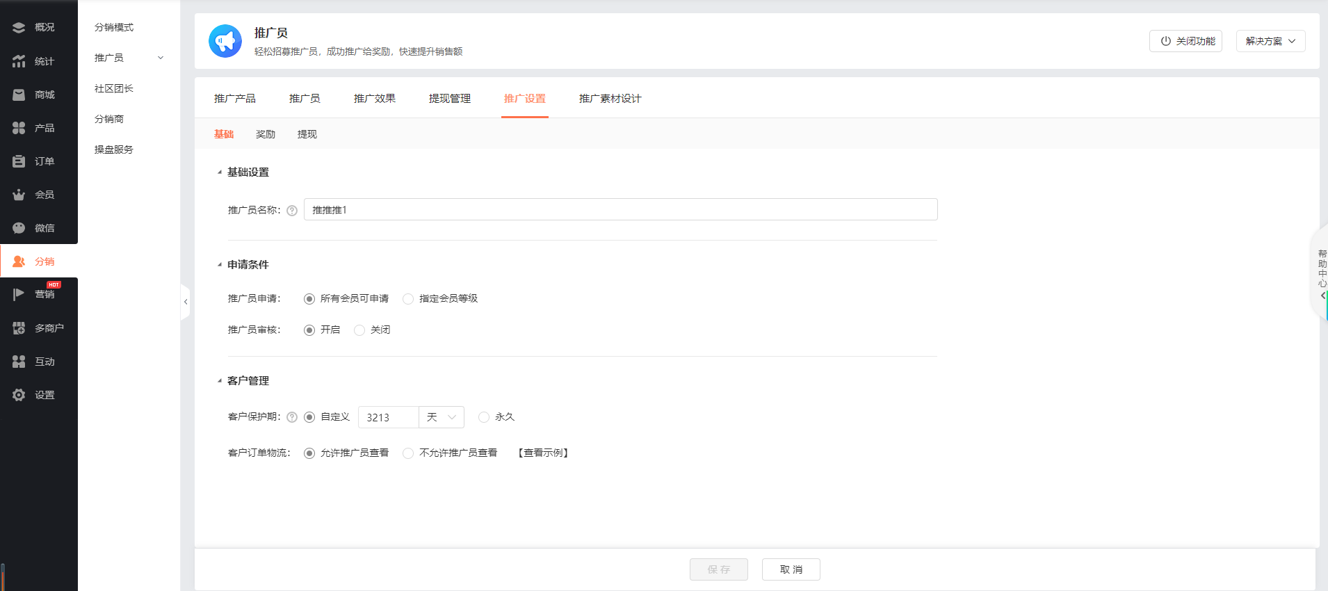Open the 帮助中心 help center side tab
Image resolution: width=1328 pixels, height=591 pixels.
(x=1321, y=273)
